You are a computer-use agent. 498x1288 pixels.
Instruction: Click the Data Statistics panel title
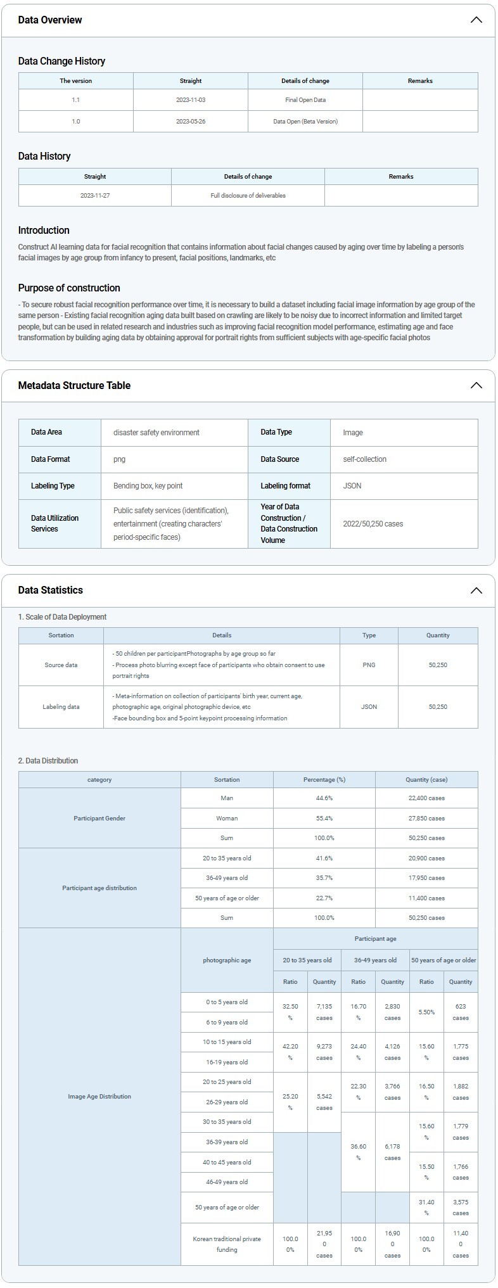pyautogui.click(x=51, y=590)
